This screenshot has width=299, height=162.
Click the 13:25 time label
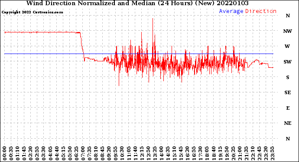154,153
